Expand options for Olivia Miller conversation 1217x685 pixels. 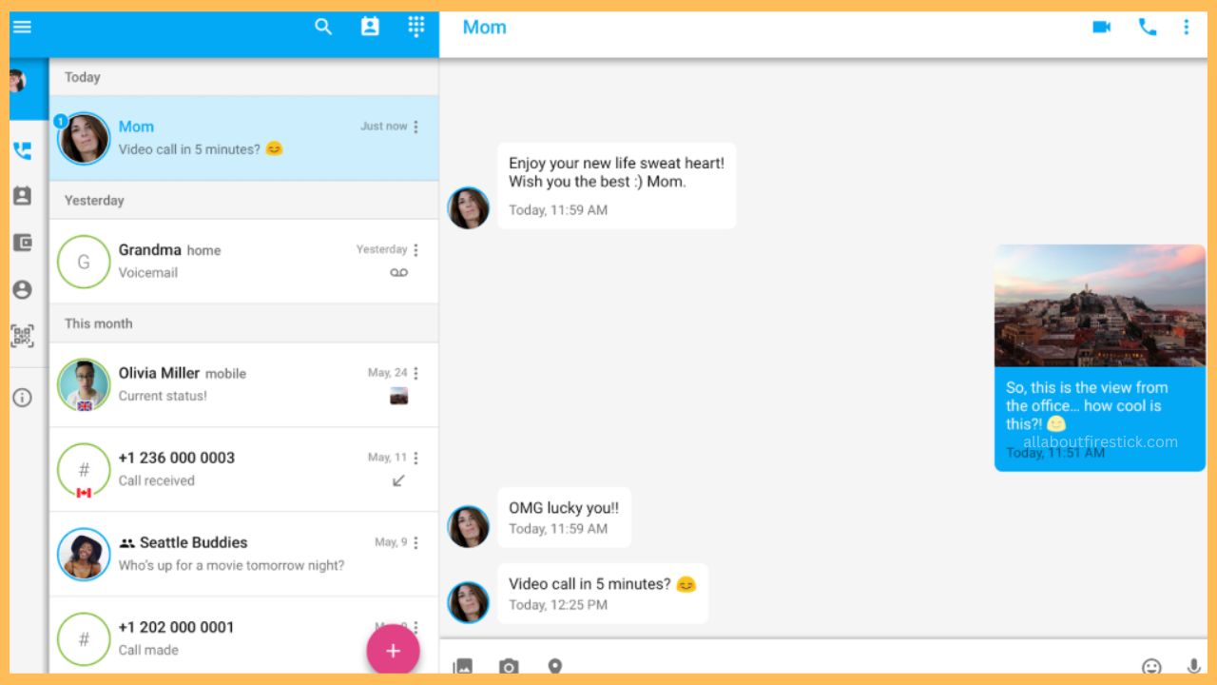coord(415,373)
